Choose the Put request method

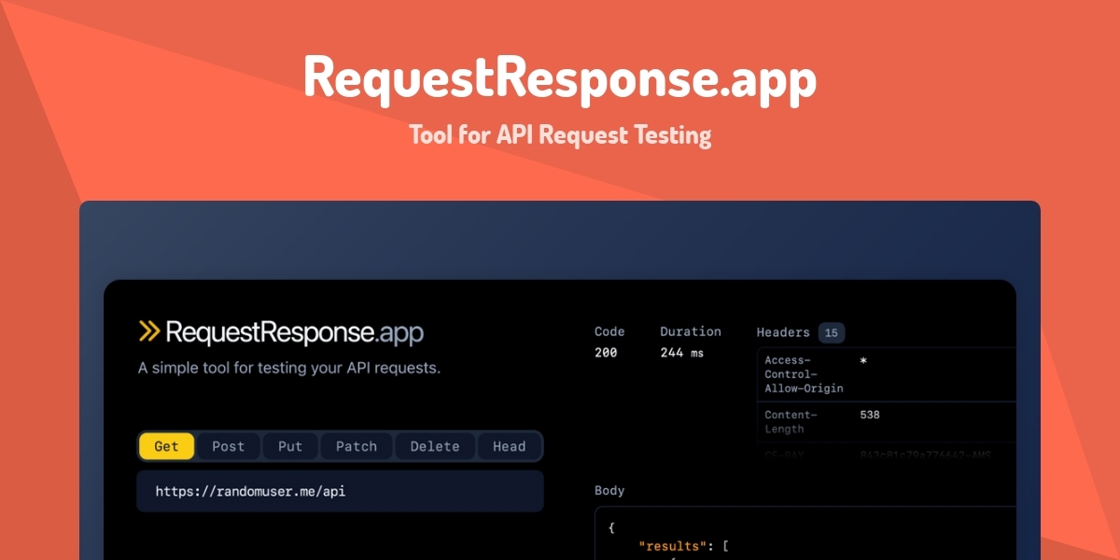point(290,446)
